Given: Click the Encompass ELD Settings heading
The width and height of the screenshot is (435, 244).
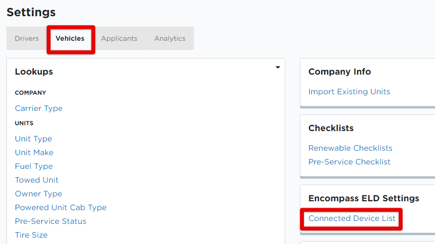Looking at the screenshot, I should tap(364, 198).
